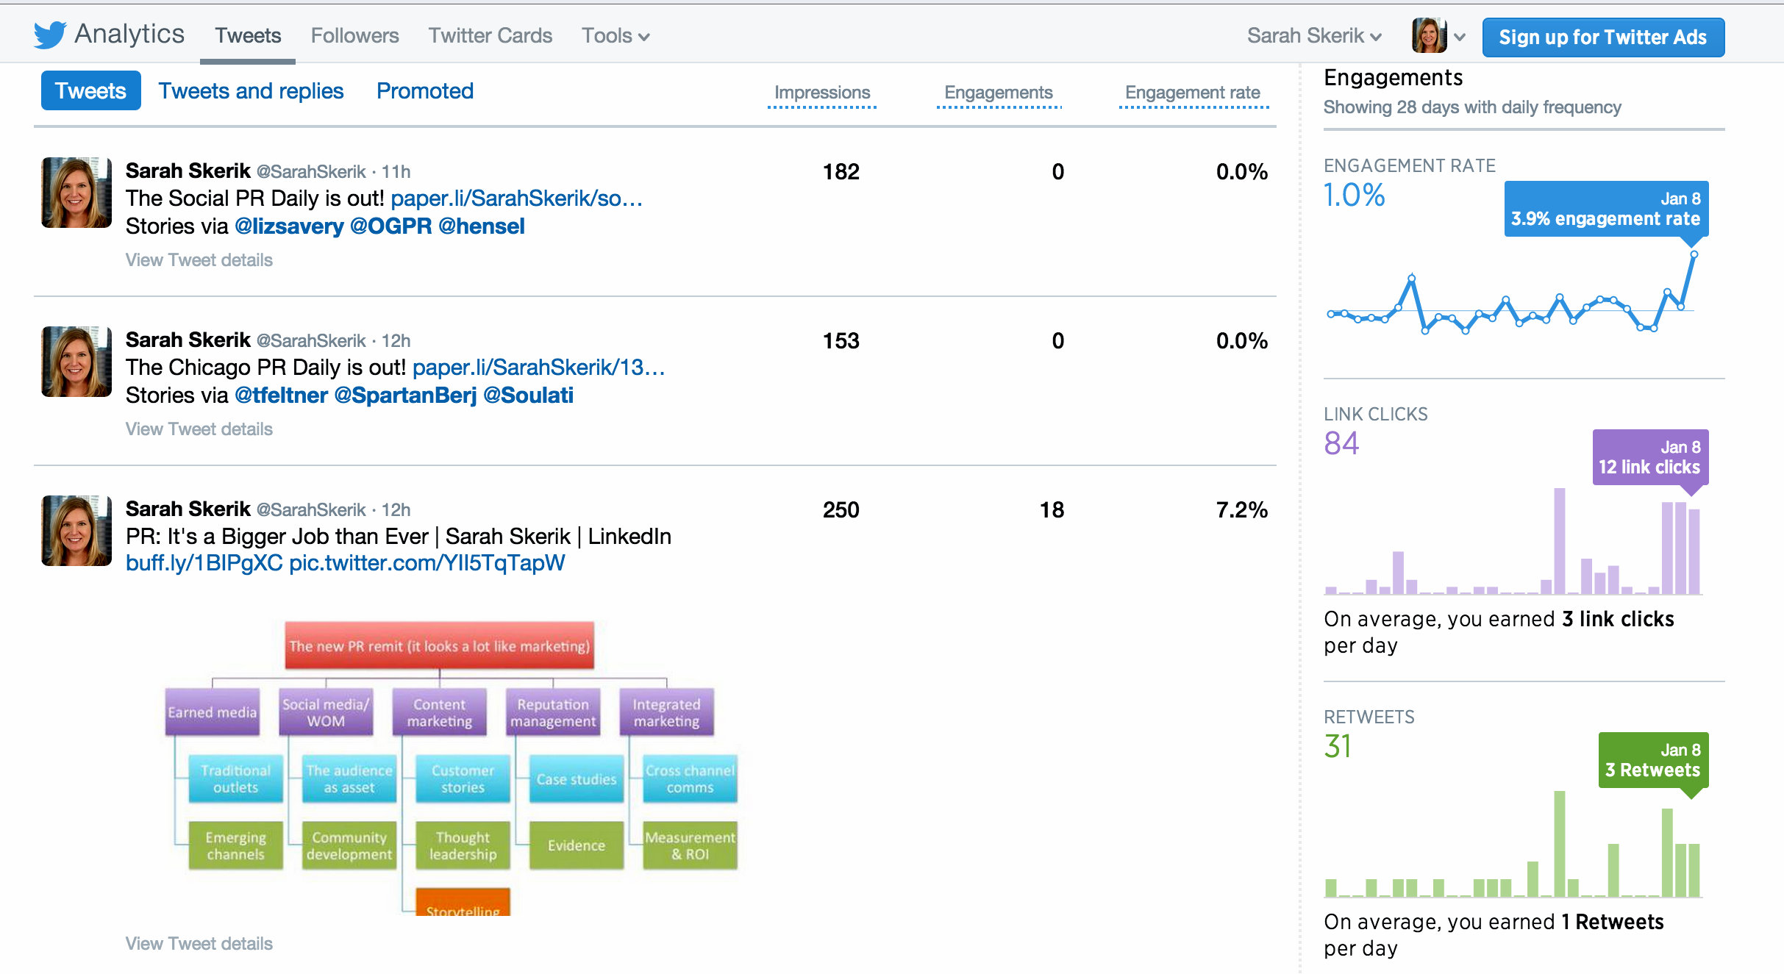Open the buff.ly/1BIPgXC link
1784x974 pixels.
click(204, 563)
